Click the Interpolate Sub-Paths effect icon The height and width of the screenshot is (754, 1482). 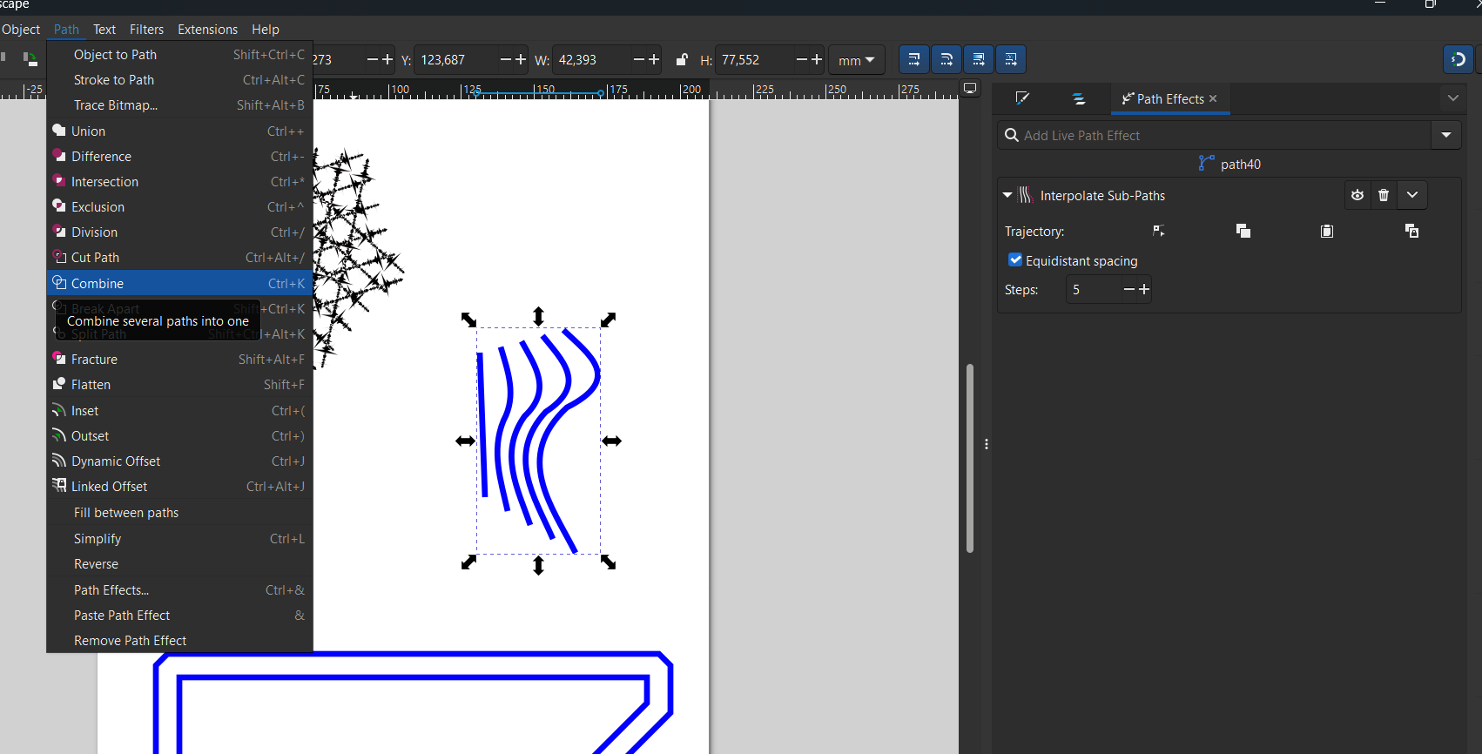[1026, 195]
